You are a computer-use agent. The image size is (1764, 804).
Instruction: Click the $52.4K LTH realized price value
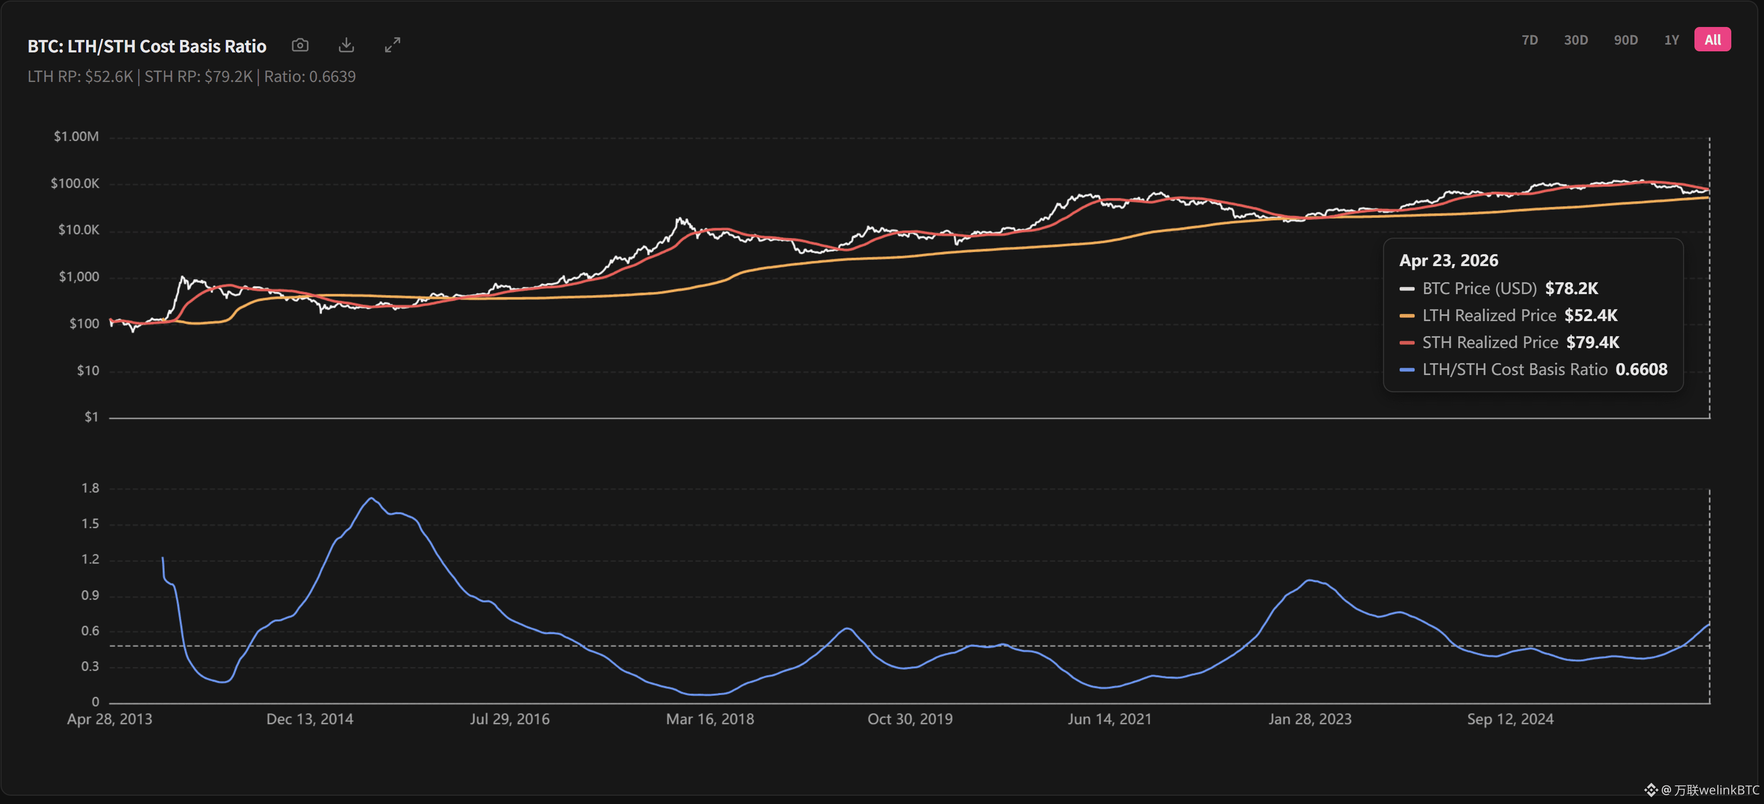pyautogui.click(x=1591, y=315)
